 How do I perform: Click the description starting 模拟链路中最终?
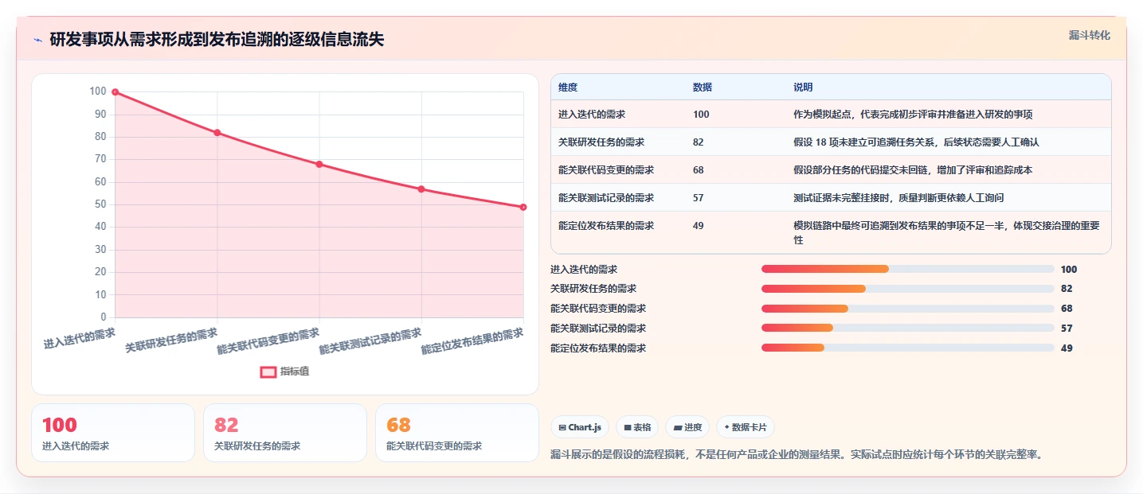pos(946,232)
